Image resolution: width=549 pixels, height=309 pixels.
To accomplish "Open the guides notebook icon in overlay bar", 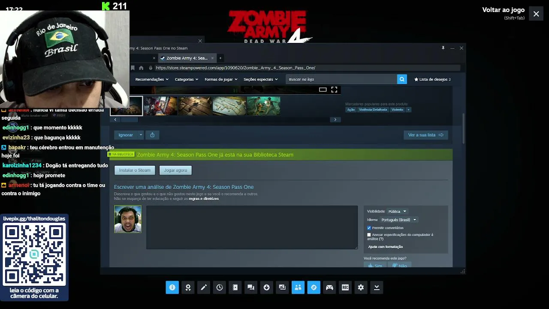I will click(x=235, y=288).
